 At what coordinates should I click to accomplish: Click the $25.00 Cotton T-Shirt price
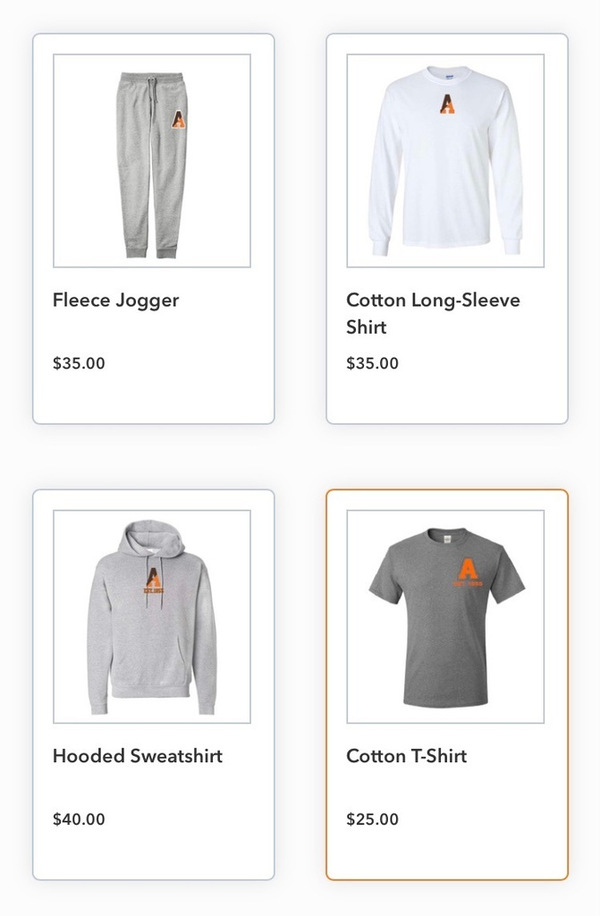(372, 819)
